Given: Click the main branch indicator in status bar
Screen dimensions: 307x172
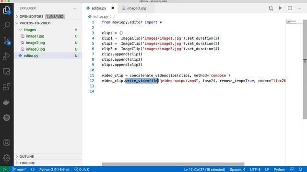Looking at the screenshot, I should point(19,170).
